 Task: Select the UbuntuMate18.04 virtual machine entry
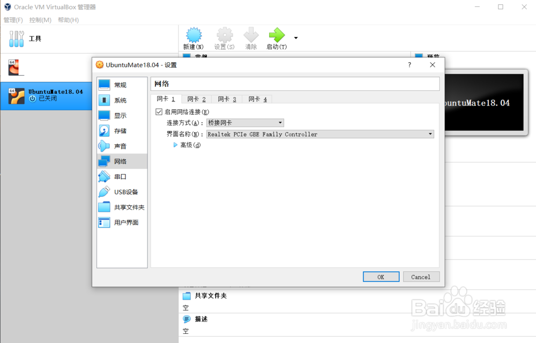pyautogui.click(x=46, y=95)
